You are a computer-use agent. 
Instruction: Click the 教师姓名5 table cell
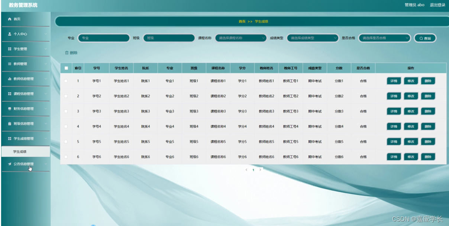[x=267, y=142]
